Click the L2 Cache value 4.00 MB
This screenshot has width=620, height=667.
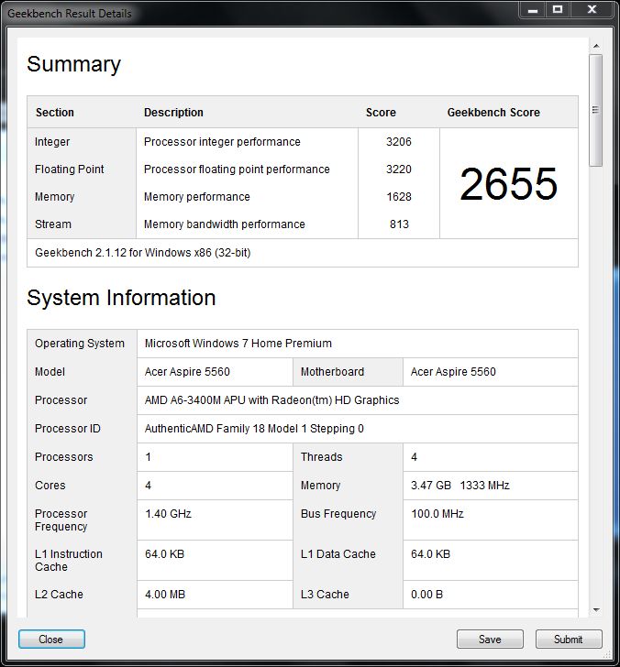coord(165,595)
